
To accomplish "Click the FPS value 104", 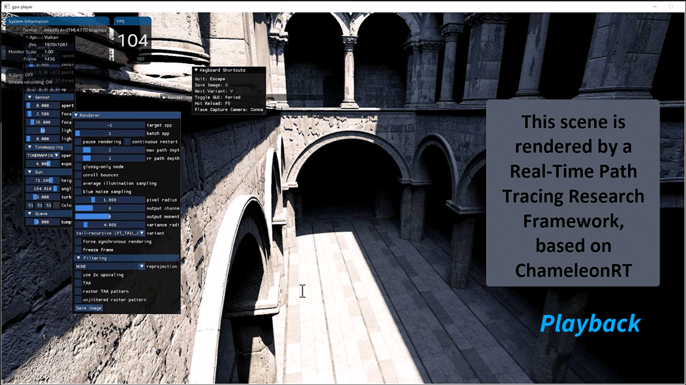I will [133, 40].
